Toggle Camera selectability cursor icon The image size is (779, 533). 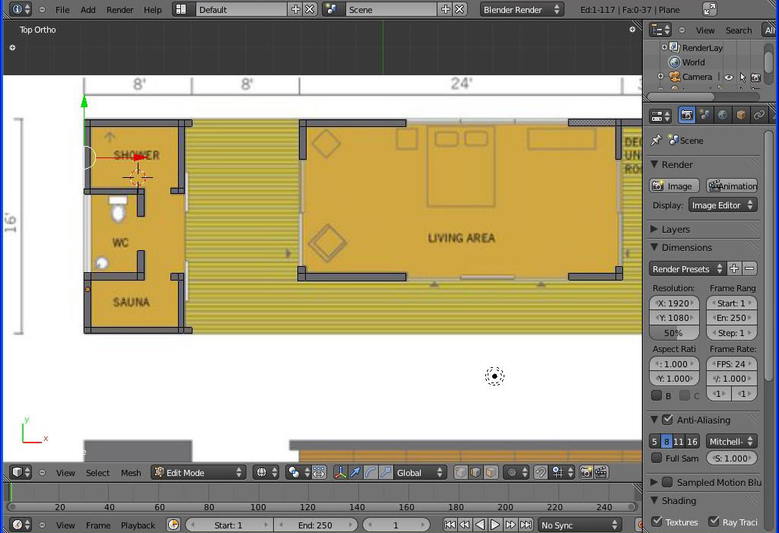tap(742, 78)
